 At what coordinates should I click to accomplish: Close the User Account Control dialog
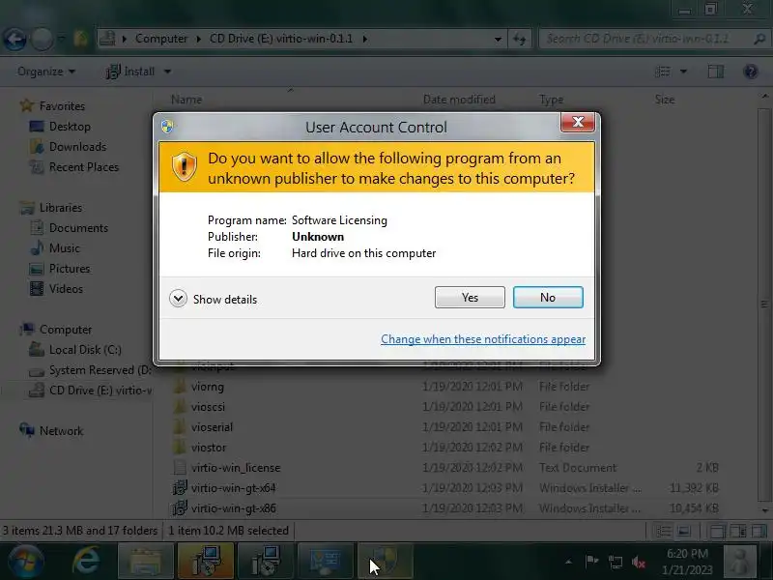(578, 123)
